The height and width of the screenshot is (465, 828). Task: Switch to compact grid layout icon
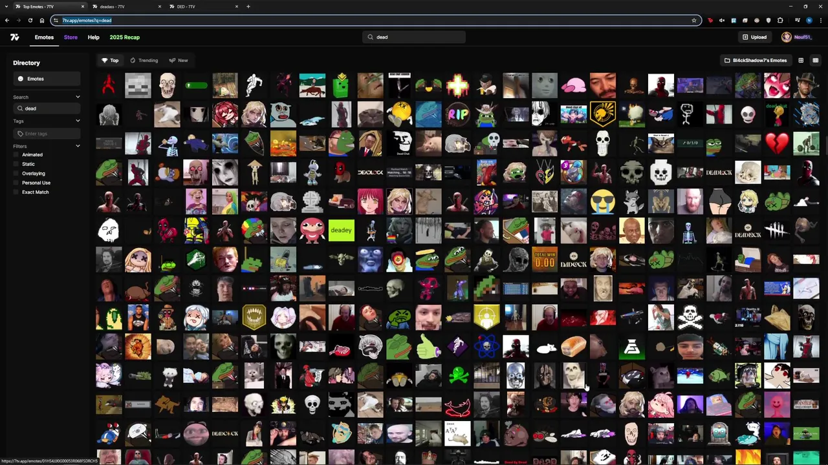point(816,60)
